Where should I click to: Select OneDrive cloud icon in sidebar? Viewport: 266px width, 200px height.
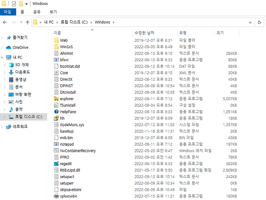pos(9,47)
